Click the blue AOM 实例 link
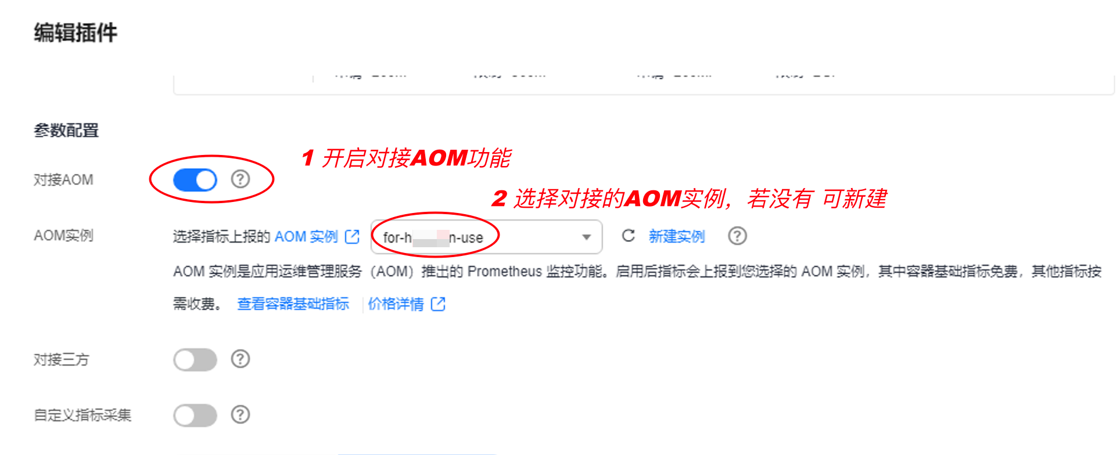1120x455 pixels. (306, 236)
